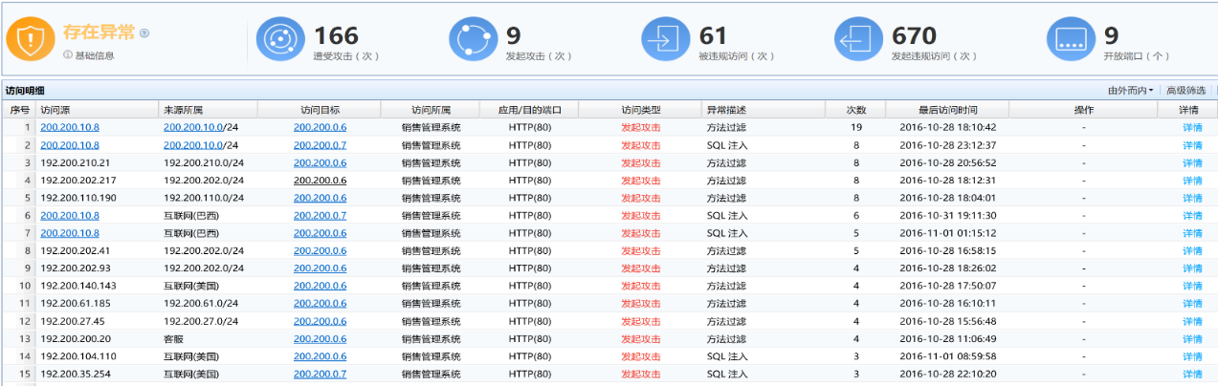Open the 由外而内 direction dropdown
Image resolution: width=1218 pixels, height=386 pixels.
[x=1130, y=91]
